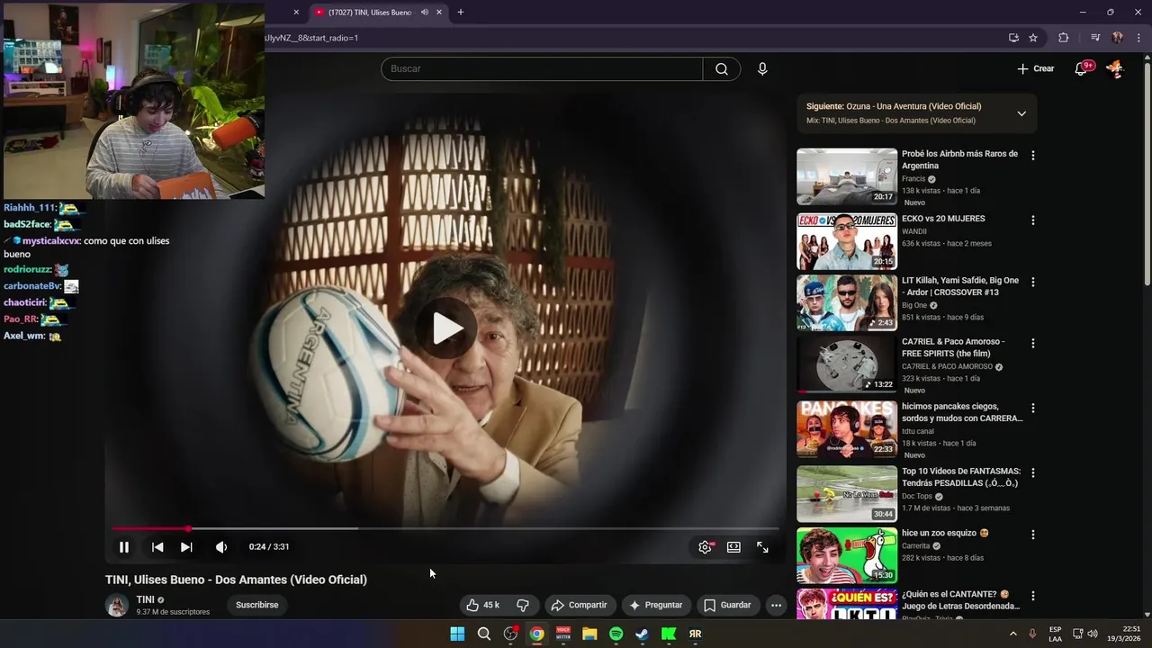The image size is (1152, 648).
Task: Open ECKO vs 20 MUJERES thumbnail
Action: pos(847,241)
